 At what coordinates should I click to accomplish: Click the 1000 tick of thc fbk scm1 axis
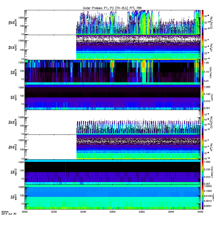coord(21,187)
